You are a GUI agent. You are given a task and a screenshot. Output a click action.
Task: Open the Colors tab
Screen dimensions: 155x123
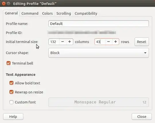pyautogui.click(x=47, y=13)
